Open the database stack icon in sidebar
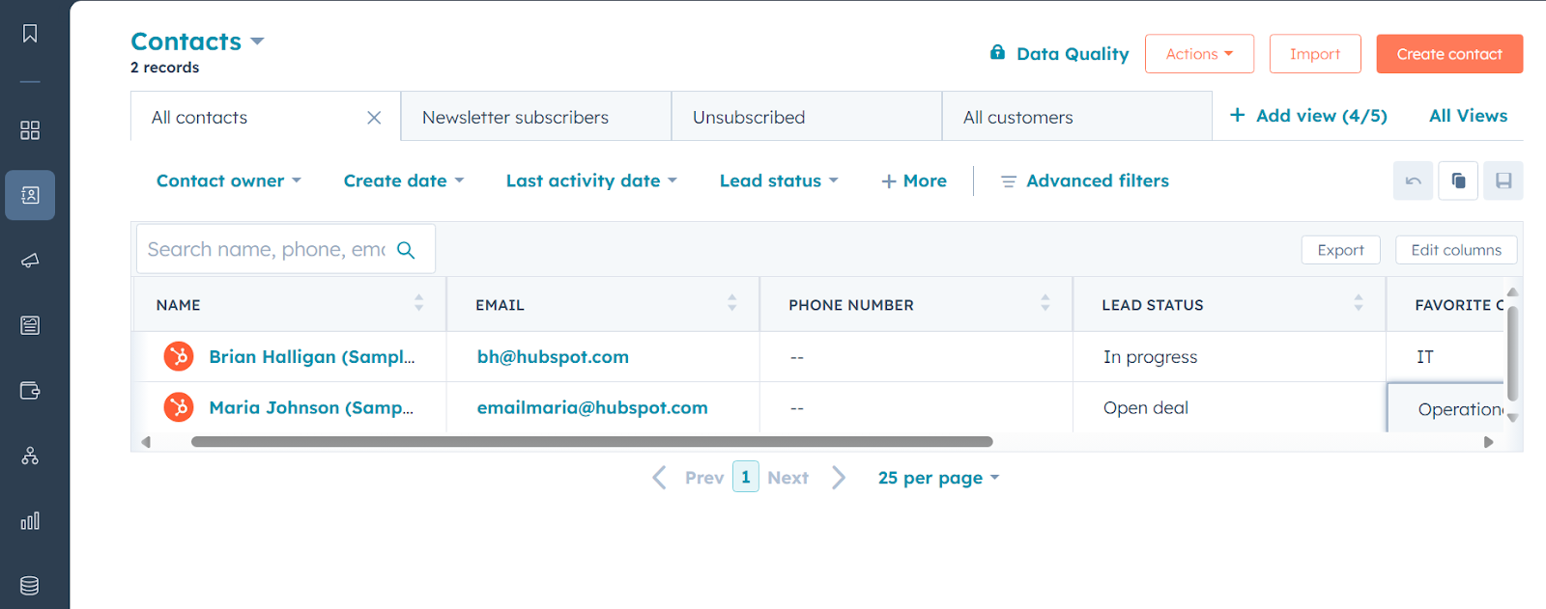This screenshot has width=1546, height=609. (30, 586)
